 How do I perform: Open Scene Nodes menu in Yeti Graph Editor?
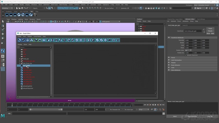pos(37,36)
